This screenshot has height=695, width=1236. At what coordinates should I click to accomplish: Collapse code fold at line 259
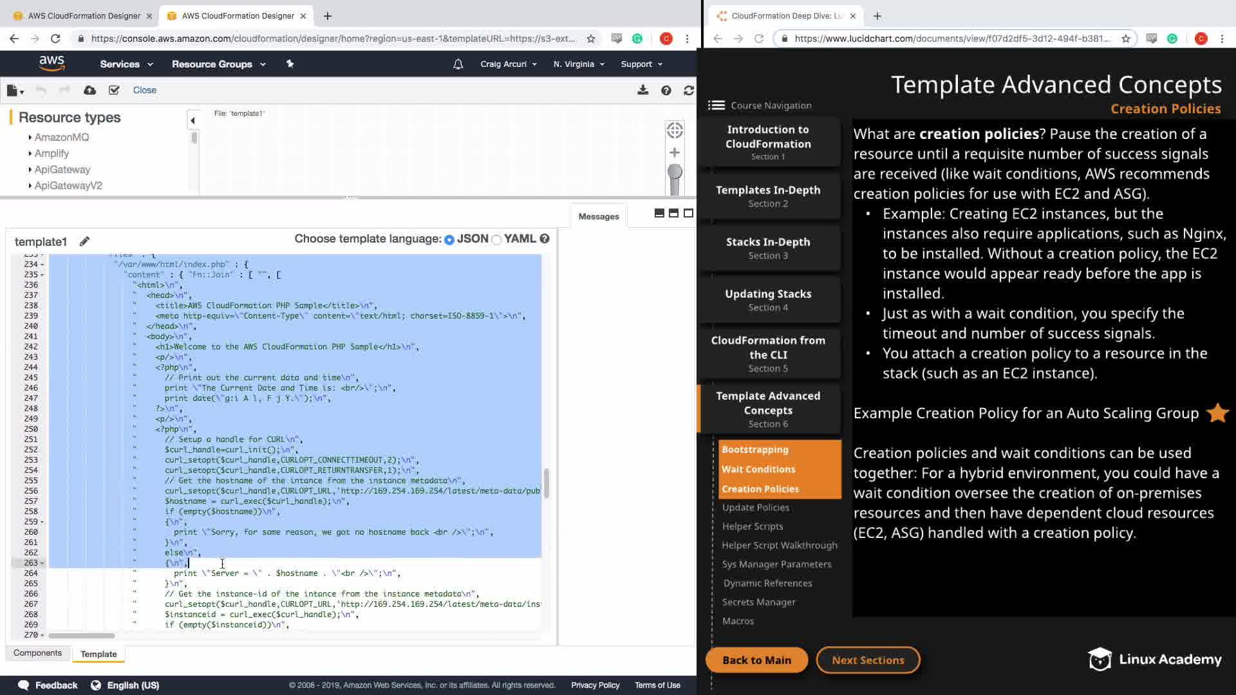pos(42,522)
